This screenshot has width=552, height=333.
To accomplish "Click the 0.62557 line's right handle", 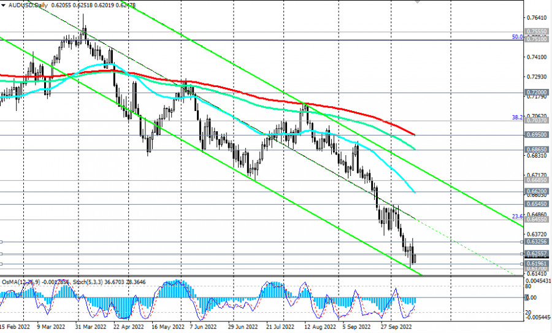I will tap(522, 253).
